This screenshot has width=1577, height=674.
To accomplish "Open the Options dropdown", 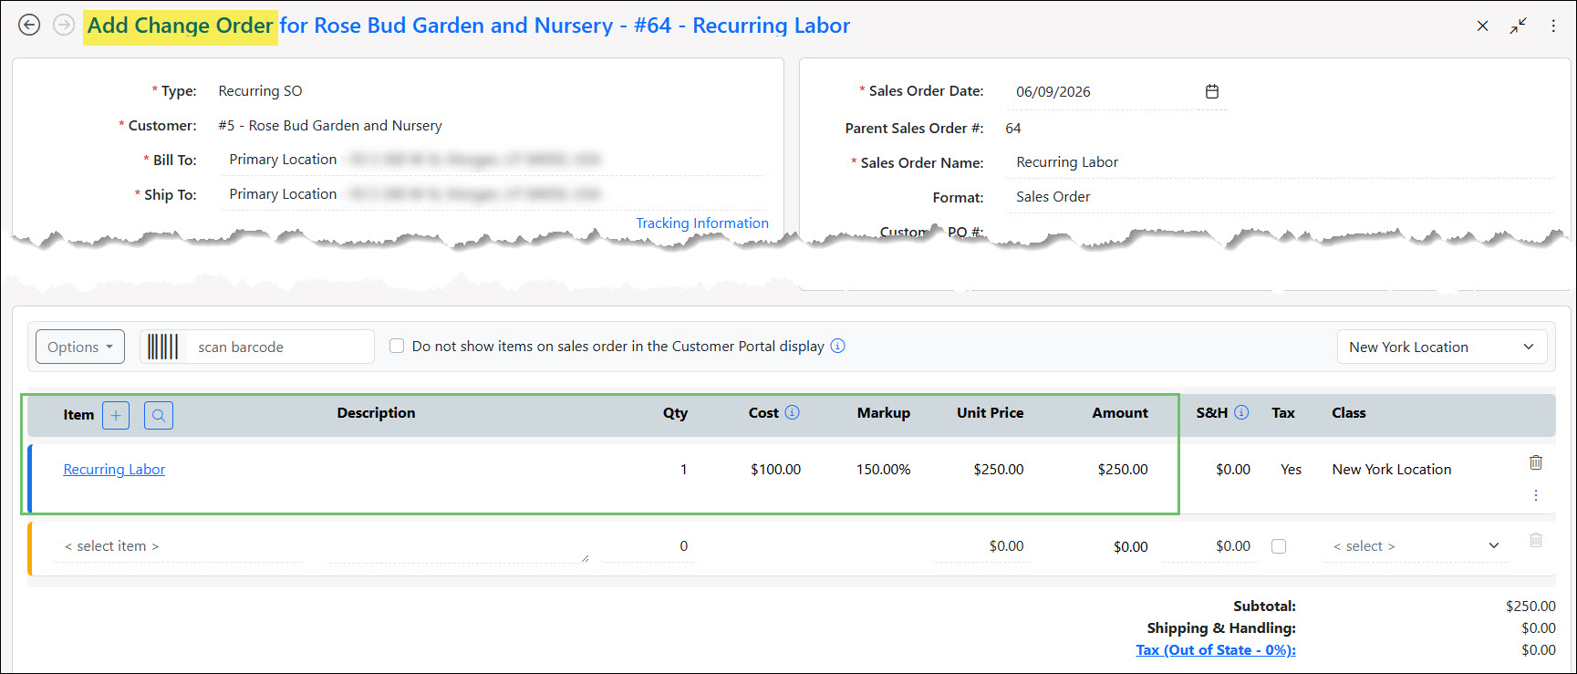I will click(x=80, y=347).
